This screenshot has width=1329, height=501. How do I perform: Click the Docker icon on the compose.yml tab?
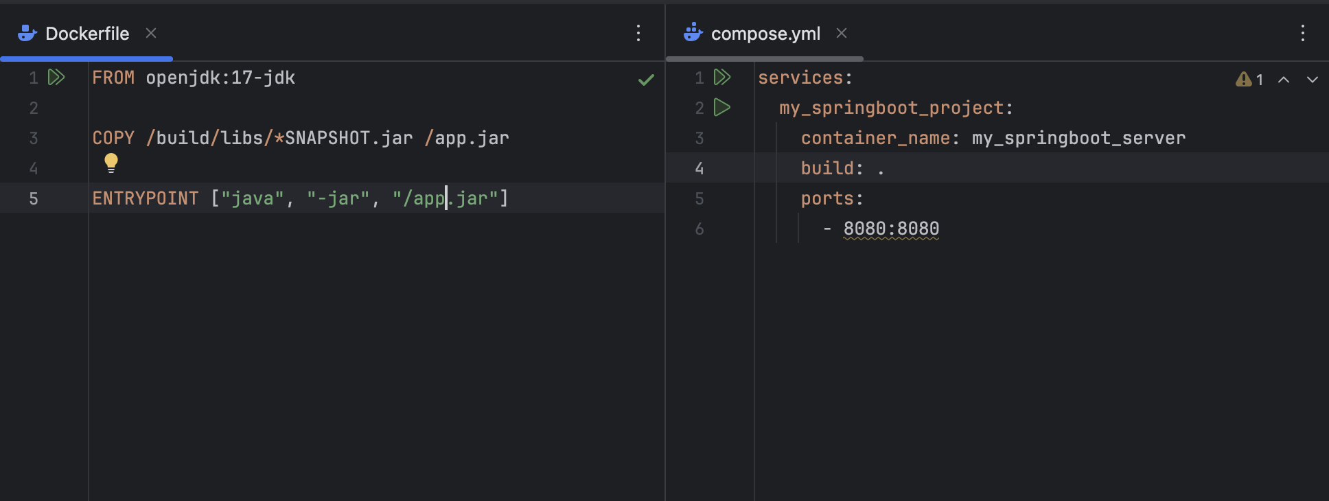693,32
